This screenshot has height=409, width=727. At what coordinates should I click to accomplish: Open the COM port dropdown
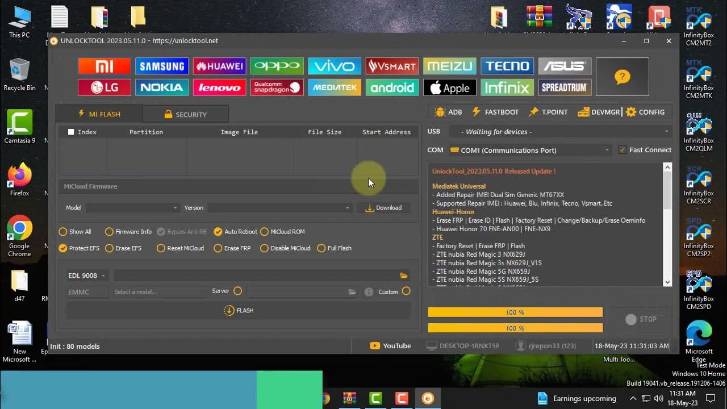[x=530, y=150]
